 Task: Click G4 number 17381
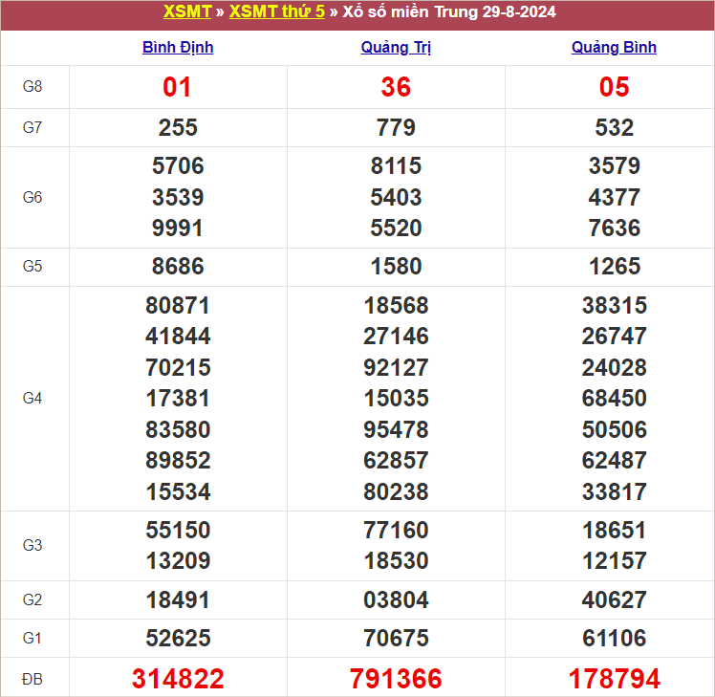click(x=178, y=399)
